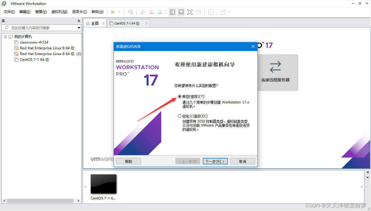The image size is (371, 211).
Task: Click the classroom-rh124 VM icon
Action: 16,42
